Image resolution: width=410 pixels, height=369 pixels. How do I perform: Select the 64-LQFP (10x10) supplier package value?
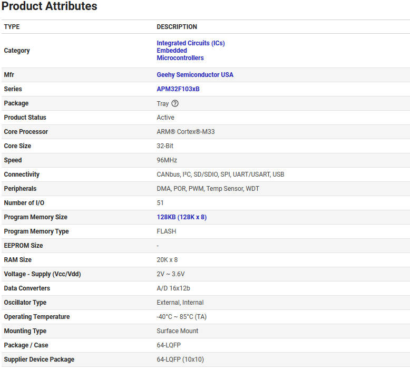tap(180, 360)
